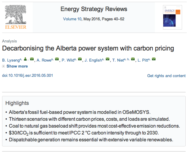Click the plus icon beside Show more
The image size is (188, 153).
[4, 66]
